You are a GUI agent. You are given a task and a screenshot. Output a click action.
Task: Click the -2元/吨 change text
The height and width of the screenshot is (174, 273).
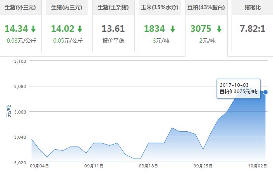[206, 41]
